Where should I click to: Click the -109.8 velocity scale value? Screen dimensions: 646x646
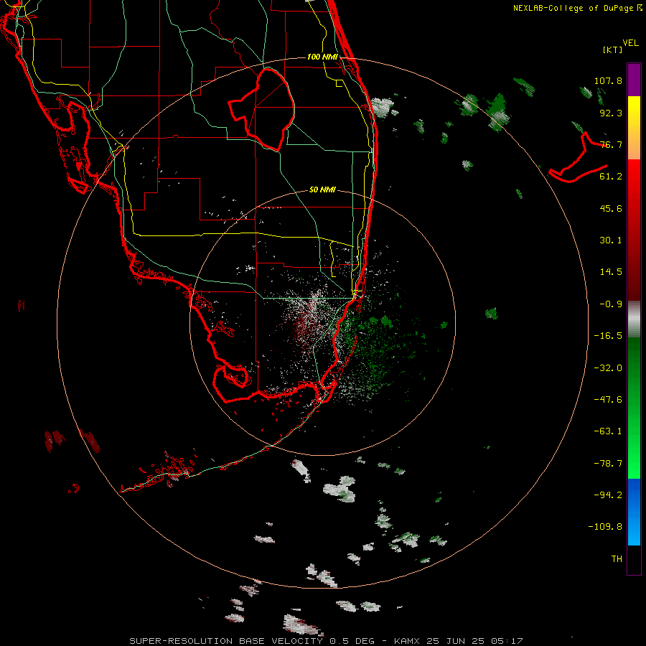tap(605, 527)
